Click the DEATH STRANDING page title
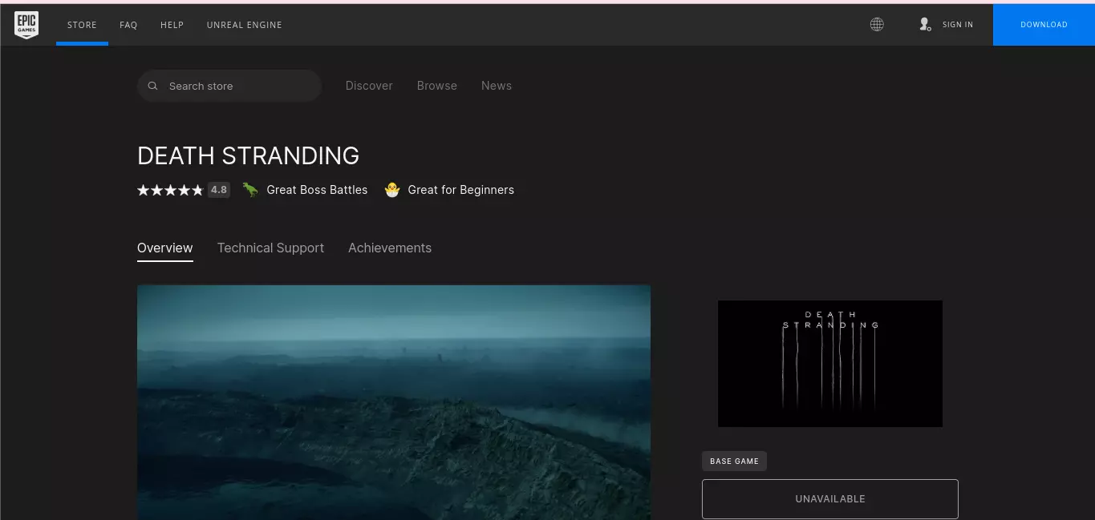1095x520 pixels. pyautogui.click(x=249, y=155)
